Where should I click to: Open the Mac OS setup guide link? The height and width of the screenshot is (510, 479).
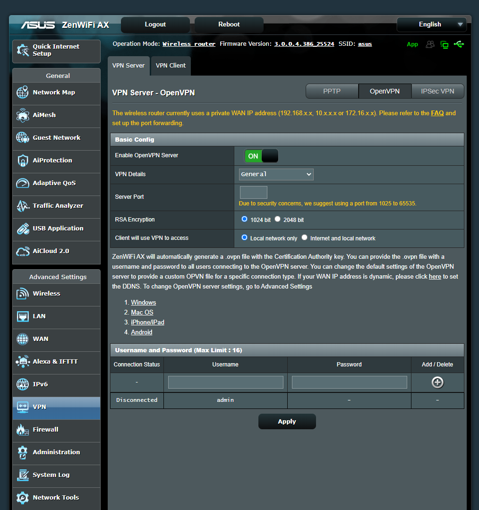click(x=142, y=312)
